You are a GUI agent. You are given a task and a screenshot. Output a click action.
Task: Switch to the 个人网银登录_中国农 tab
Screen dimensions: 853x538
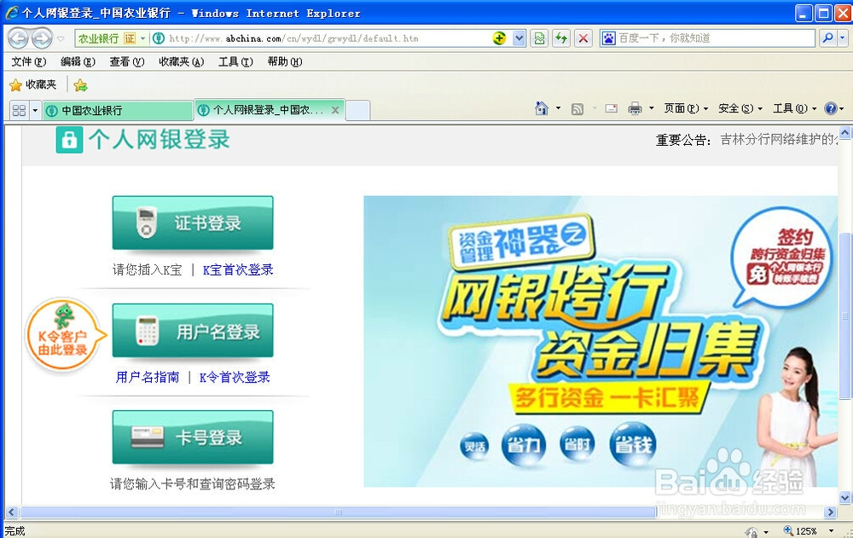[262, 110]
